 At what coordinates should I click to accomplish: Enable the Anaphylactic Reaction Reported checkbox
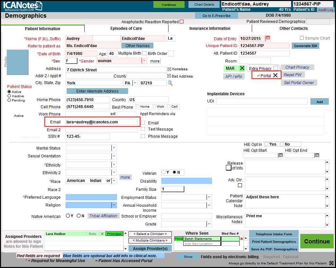(x=182, y=22)
